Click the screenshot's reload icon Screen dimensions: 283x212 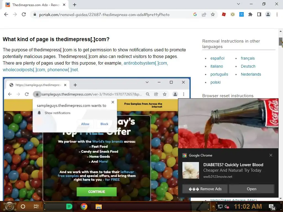[x=27, y=94]
